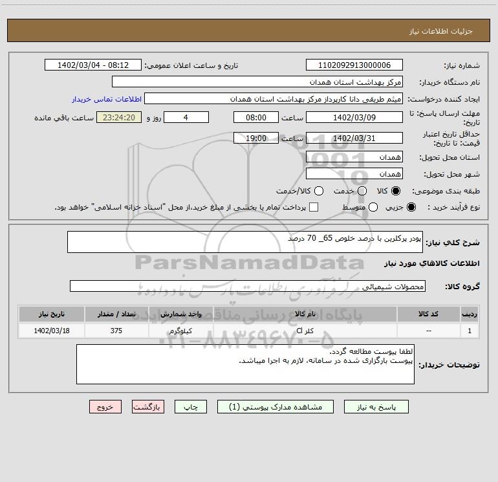Click the اطلاعات کالاهای مورد نیاز heading
Viewport: 498px width, 482px height.
click(x=431, y=263)
